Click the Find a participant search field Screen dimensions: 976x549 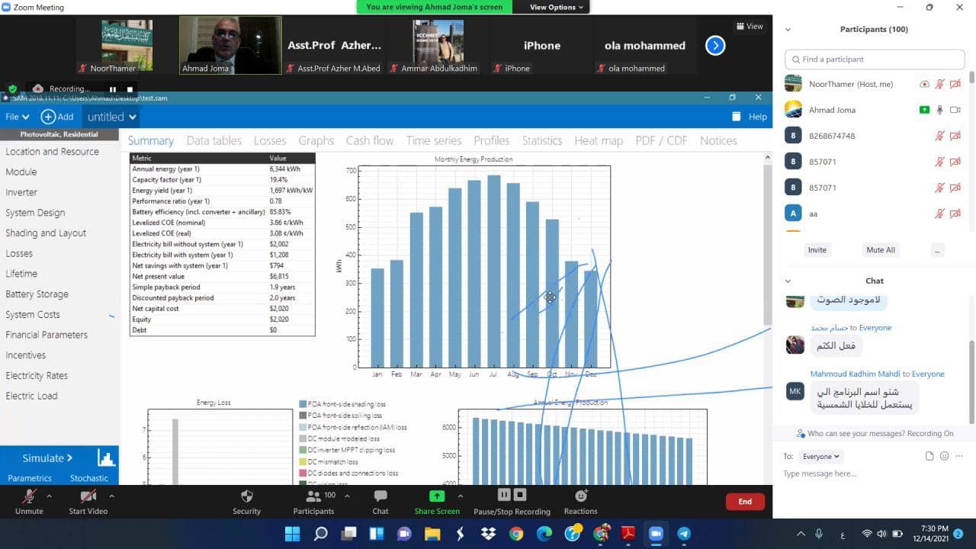877,59
